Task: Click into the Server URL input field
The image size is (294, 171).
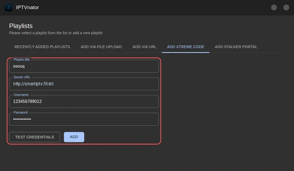Action: click(x=84, y=84)
